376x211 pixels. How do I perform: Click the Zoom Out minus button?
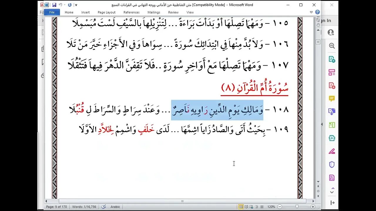[280, 207]
